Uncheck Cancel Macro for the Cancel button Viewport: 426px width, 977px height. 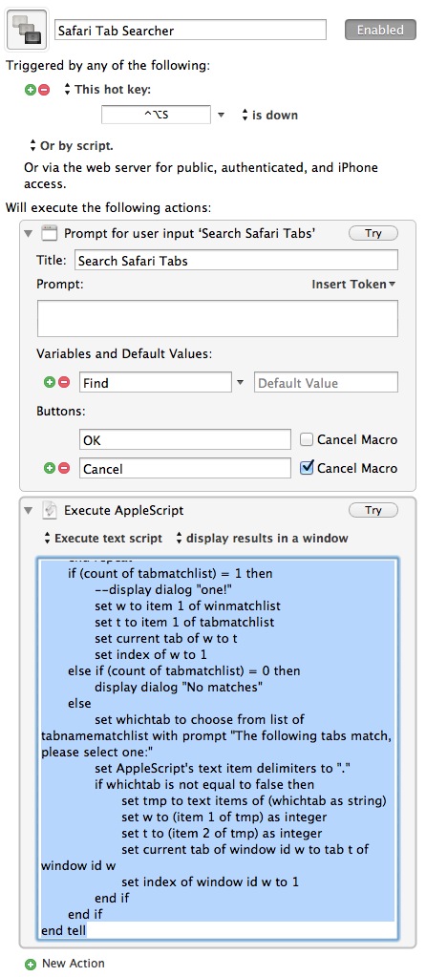tap(306, 468)
